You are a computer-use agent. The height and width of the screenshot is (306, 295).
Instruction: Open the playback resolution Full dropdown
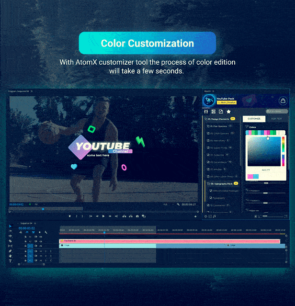tap(166, 204)
